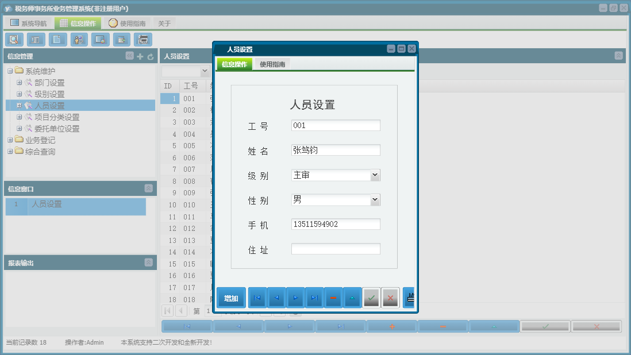Click the green checkmark save button in the 人员设置 dialog
Image resolution: width=631 pixels, height=355 pixels.
pyautogui.click(x=371, y=298)
